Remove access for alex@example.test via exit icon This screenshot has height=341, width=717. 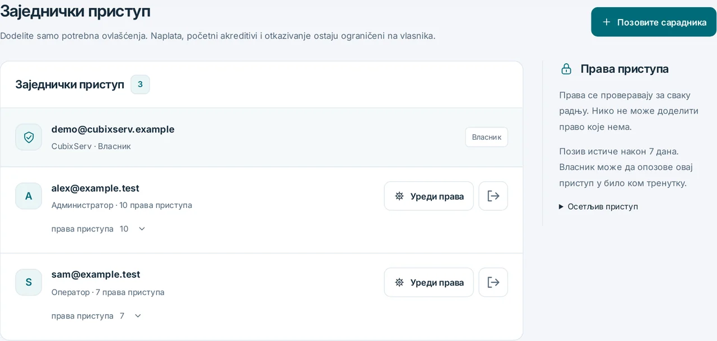tap(493, 196)
